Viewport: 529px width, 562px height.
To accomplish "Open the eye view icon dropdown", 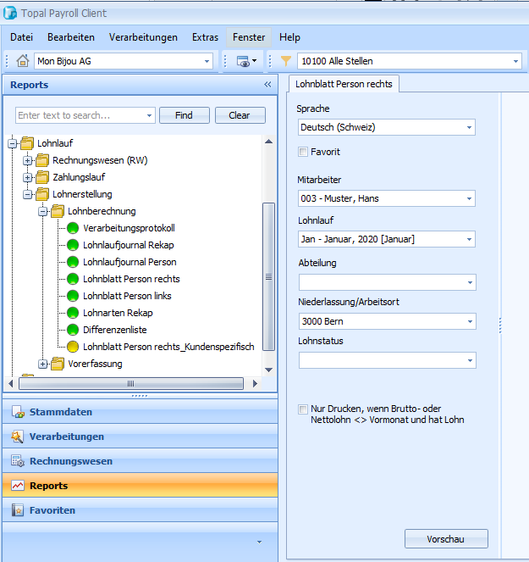I will [247, 61].
